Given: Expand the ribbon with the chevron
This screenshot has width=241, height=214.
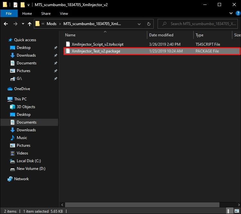Looking at the screenshot, I should (231, 14).
